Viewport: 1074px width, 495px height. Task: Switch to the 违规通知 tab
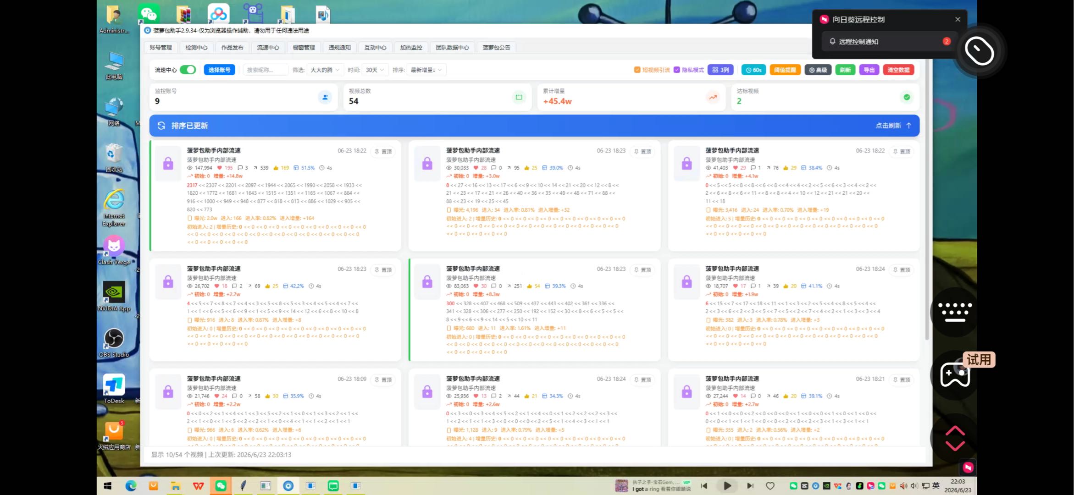click(339, 47)
